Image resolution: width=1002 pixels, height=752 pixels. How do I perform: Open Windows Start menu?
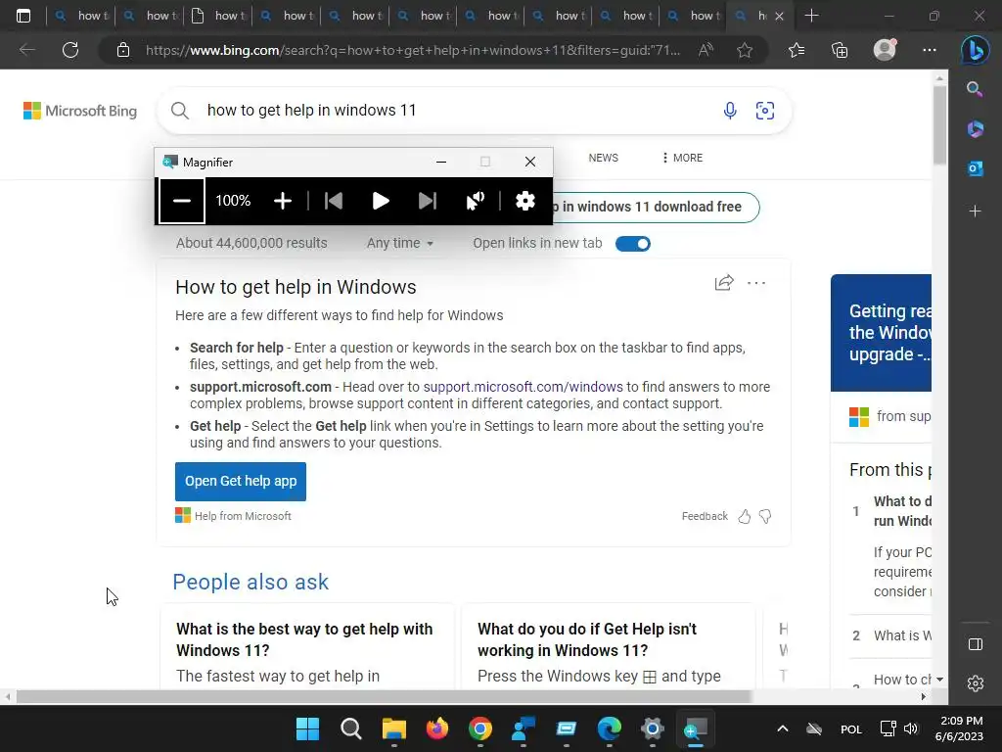click(307, 728)
